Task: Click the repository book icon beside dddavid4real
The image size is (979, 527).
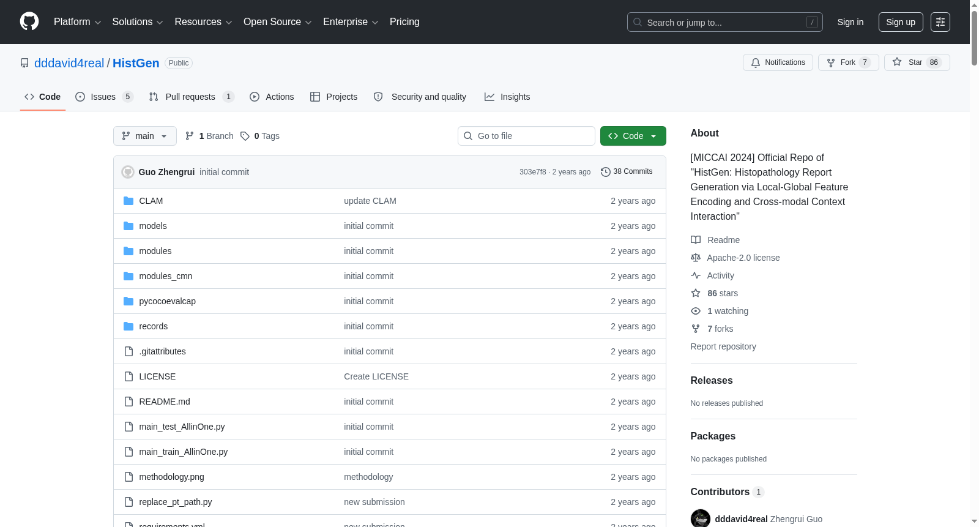Action: point(24,63)
